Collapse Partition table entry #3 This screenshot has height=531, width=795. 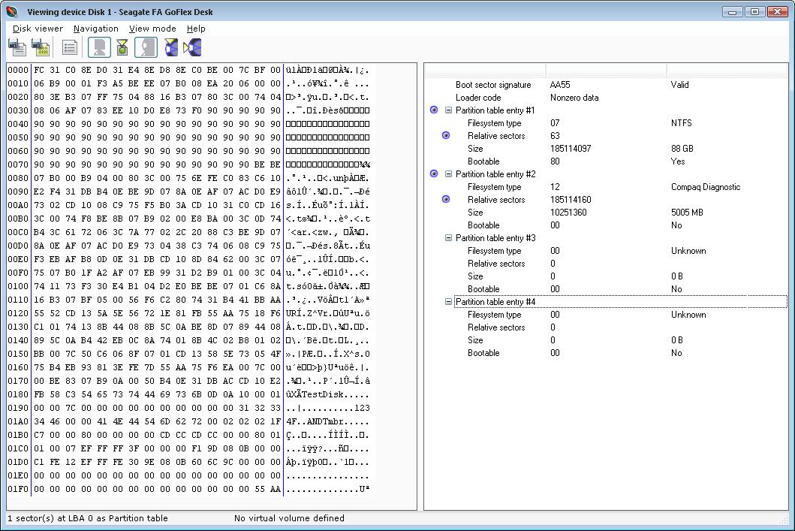click(448, 238)
